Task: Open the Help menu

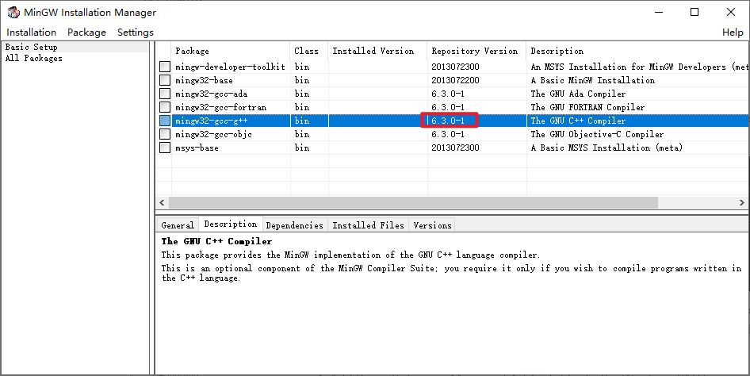Action: pos(733,32)
